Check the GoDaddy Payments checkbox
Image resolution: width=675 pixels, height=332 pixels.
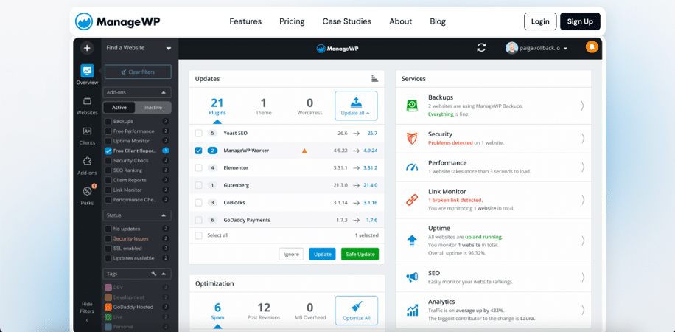[198, 220]
